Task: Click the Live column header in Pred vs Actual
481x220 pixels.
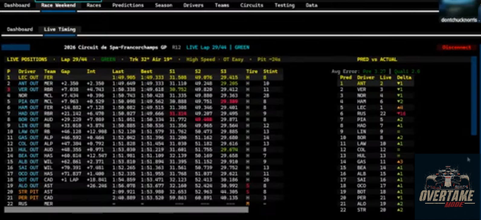Action: (x=386, y=77)
